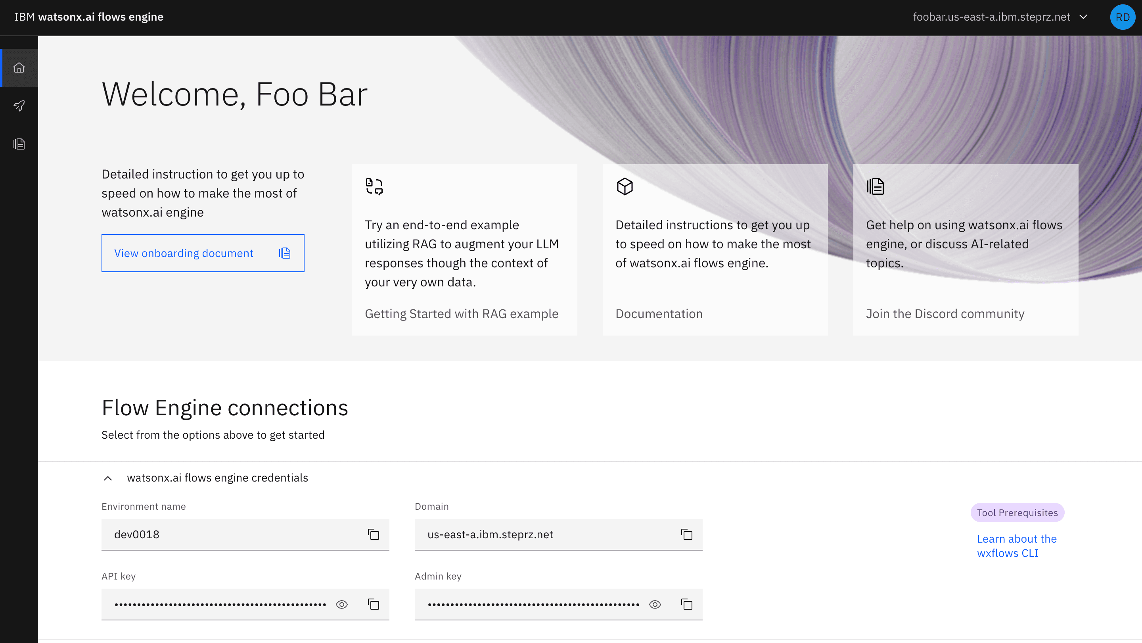The width and height of the screenshot is (1142, 643).
Task: Expand the chevron next to the domain name
Action: (1083, 17)
